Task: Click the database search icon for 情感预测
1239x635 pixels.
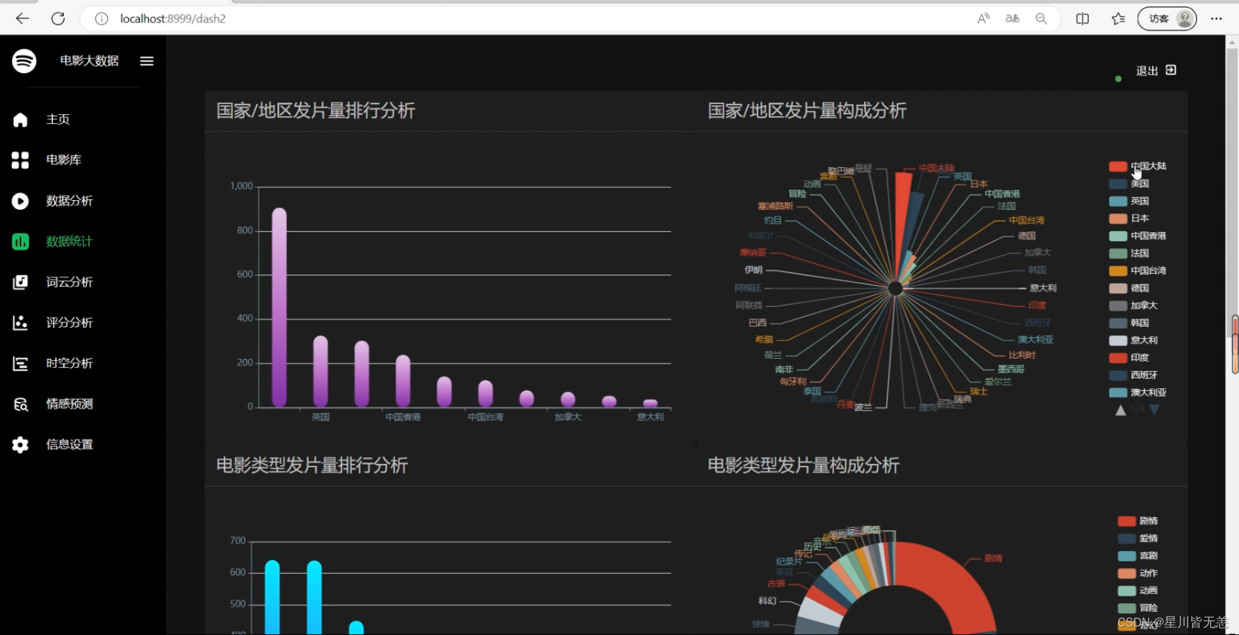Action: tap(20, 404)
